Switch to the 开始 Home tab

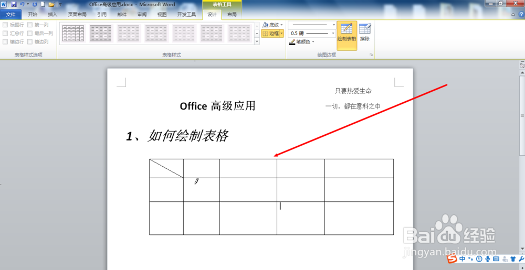pos(33,14)
